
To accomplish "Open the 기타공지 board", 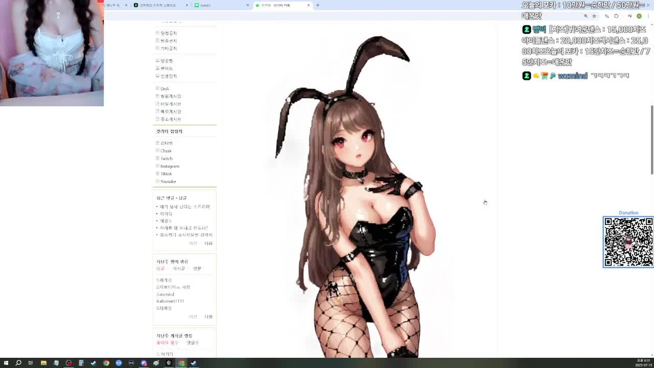I will pos(169,49).
